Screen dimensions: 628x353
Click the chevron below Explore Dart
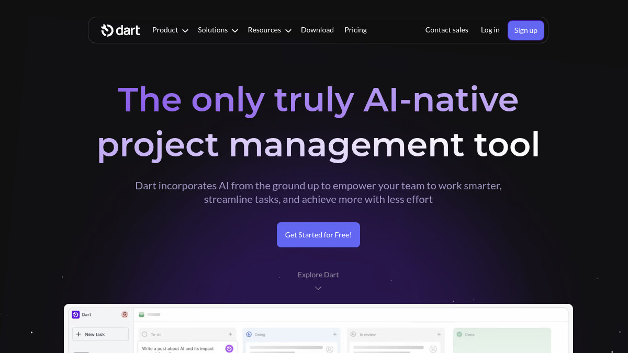318,288
